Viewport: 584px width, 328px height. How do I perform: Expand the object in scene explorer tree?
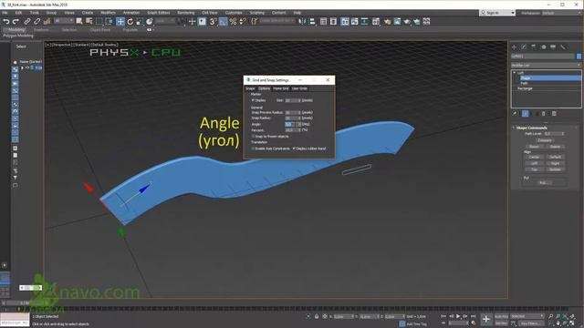pyautogui.click(x=22, y=67)
